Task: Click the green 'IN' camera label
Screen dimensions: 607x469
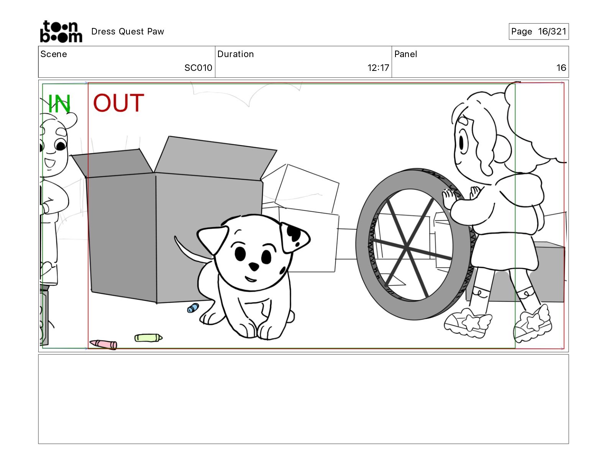Action: (59, 103)
